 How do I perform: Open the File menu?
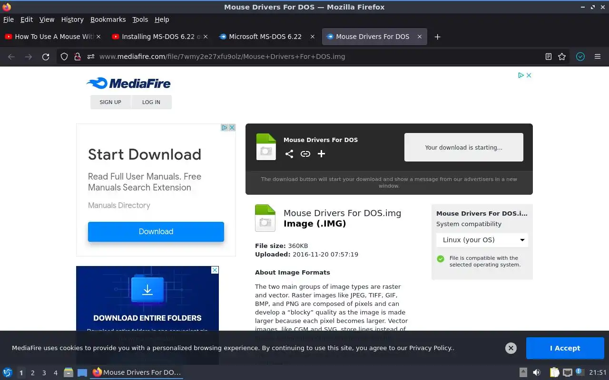[9, 19]
